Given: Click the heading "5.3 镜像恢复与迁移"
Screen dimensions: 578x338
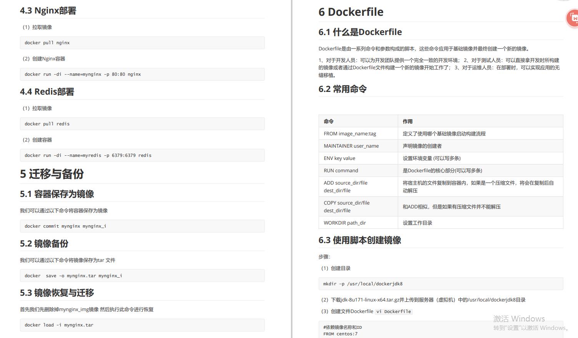Looking at the screenshot, I should 57,293.
